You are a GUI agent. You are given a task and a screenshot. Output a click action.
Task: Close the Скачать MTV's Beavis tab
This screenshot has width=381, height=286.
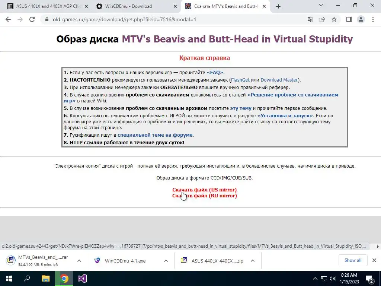[x=265, y=6]
